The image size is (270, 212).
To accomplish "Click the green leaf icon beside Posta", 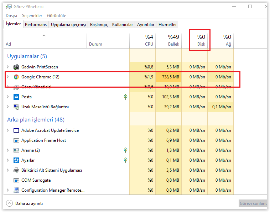I will (125, 97).
